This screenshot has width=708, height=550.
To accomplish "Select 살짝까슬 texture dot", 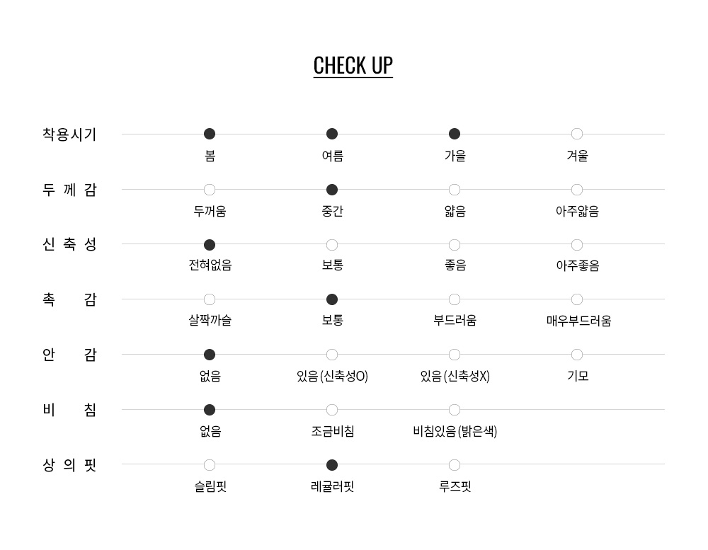I will (x=210, y=299).
